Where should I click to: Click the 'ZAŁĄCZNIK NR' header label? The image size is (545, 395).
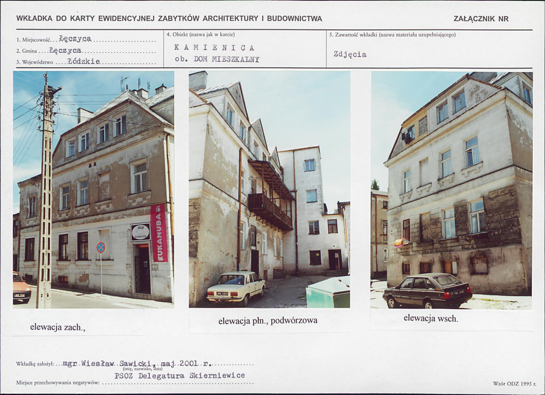pyautogui.click(x=481, y=19)
